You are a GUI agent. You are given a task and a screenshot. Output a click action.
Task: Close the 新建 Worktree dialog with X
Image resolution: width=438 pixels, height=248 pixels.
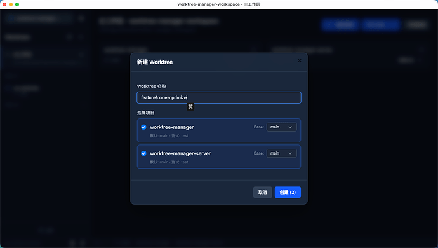(x=300, y=60)
